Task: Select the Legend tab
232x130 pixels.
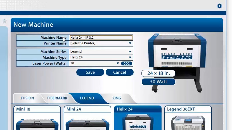Action: pyautogui.click(x=87, y=98)
